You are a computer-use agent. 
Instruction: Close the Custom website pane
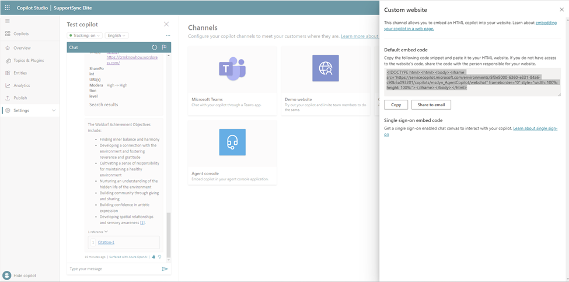tap(562, 10)
